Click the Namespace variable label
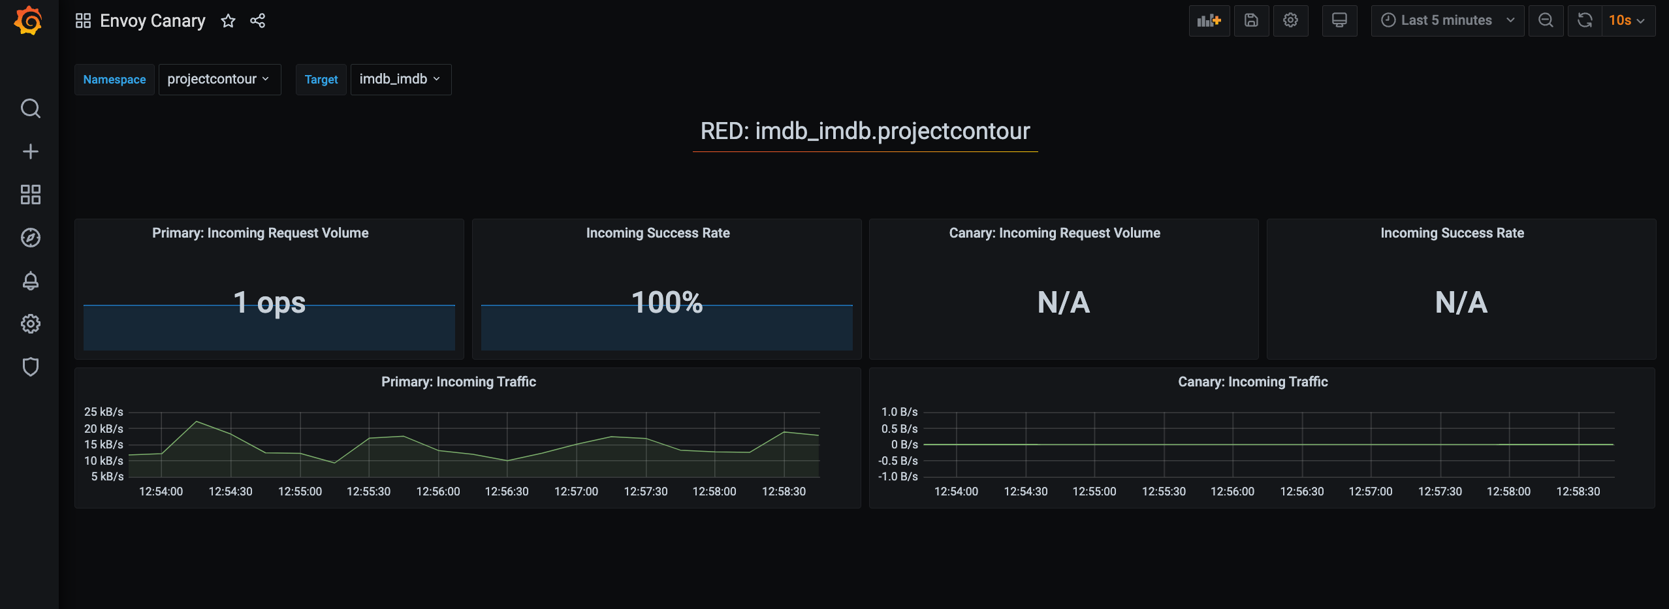The height and width of the screenshot is (609, 1669). tap(114, 80)
